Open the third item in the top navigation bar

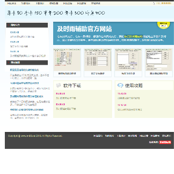(40, 3)
